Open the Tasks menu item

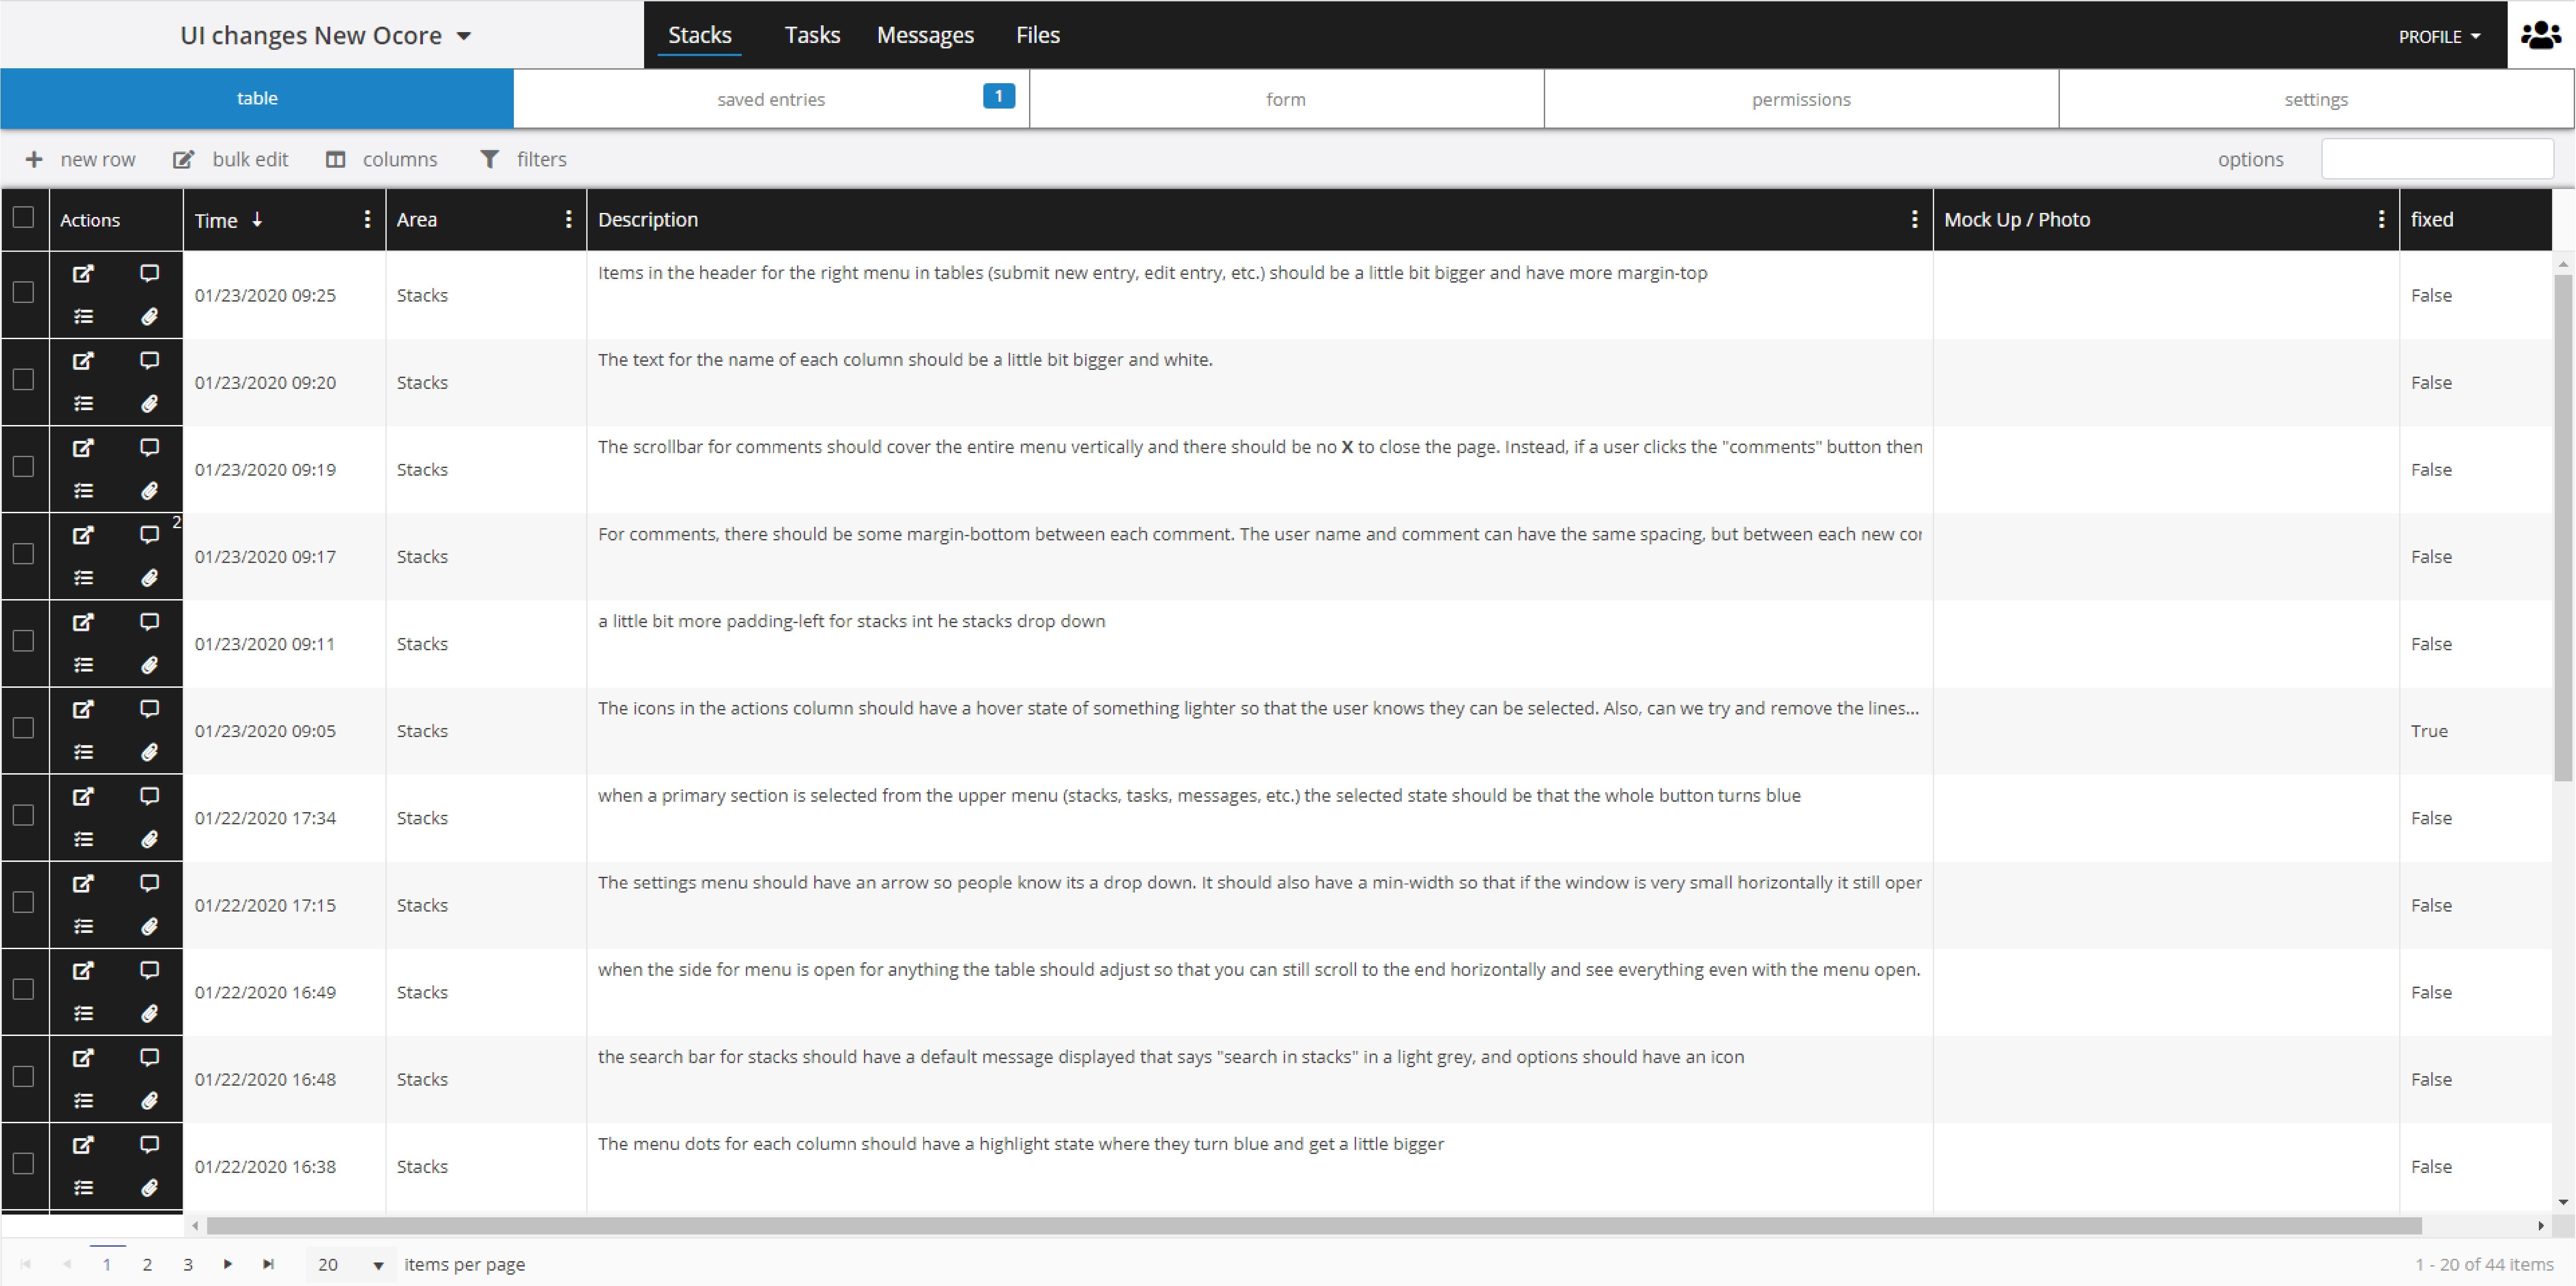(x=812, y=35)
